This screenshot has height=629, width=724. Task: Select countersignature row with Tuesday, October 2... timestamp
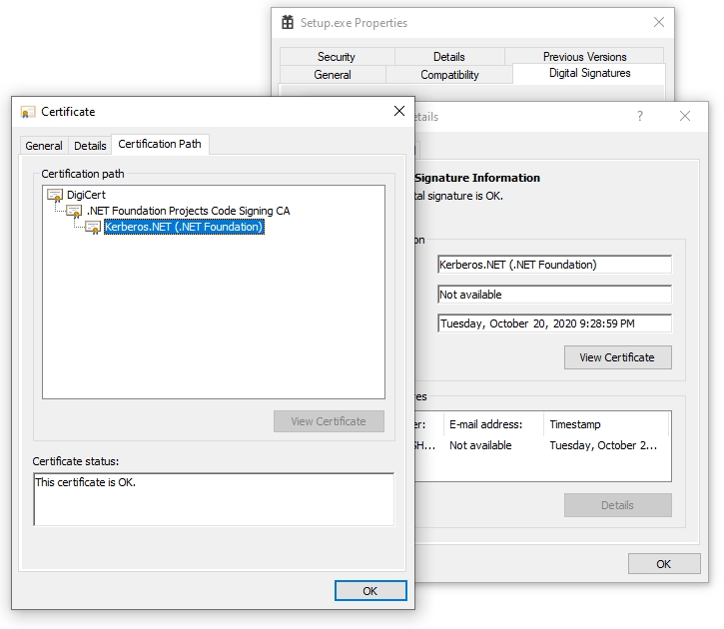pos(542,446)
